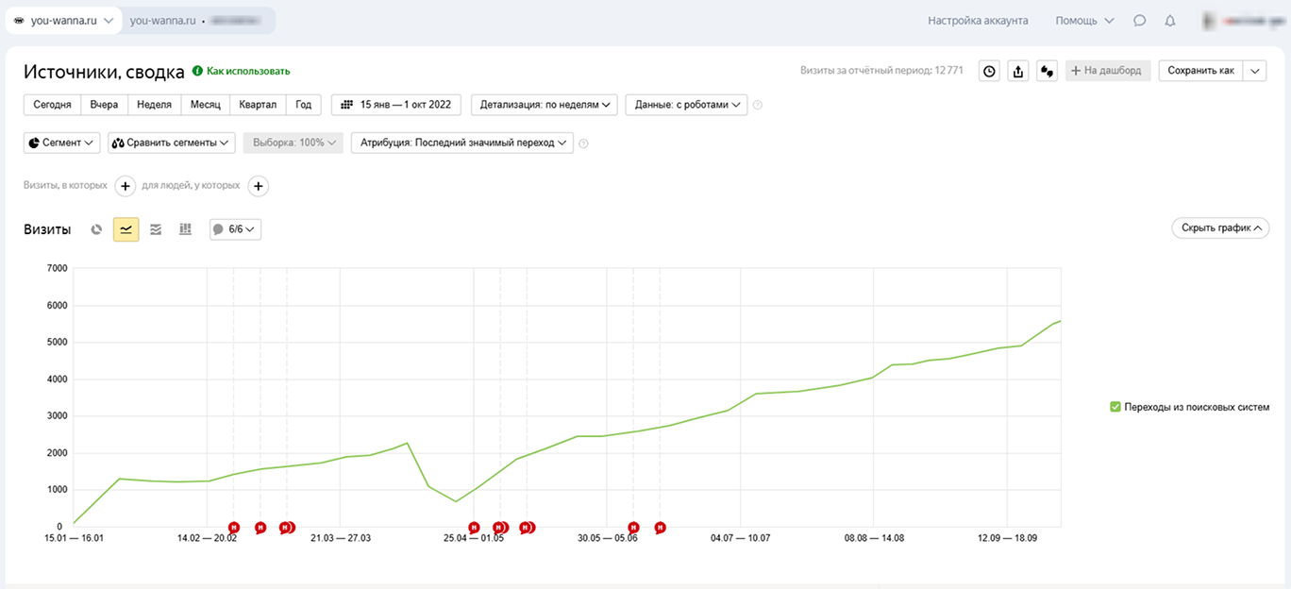This screenshot has width=1291, height=590.
Task: Open date range picker '15 янв — 1 окт 2022'
Action: click(396, 105)
